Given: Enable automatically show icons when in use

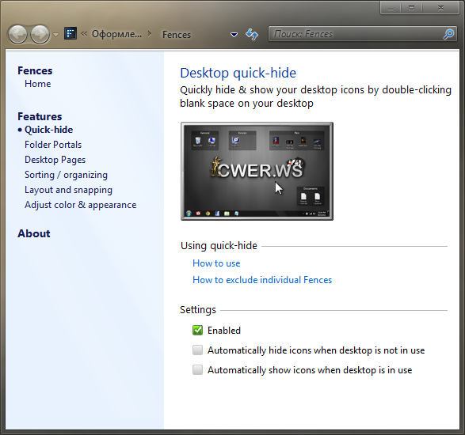Looking at the screenshot, I should [197, 370].
